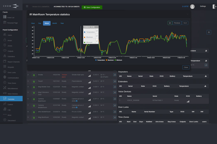The width and height of the screenshot is (217, 144).
Task: Click the hamburger menu icon in header
Action: pyautogui.click(x=27, y=6)
